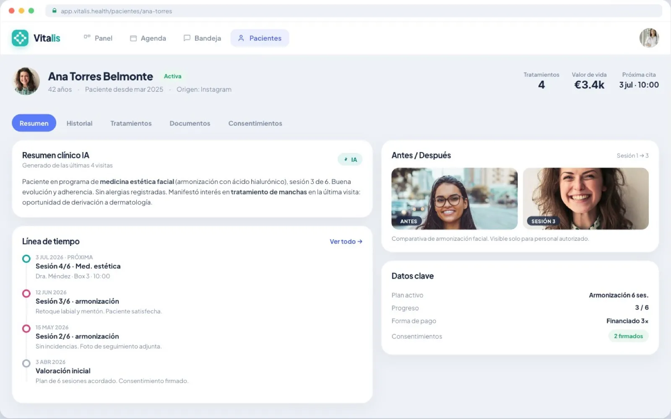Select the Resumen tab
Image resolution: width=671 pixels, height=419 pixels.
click(34, 123)
